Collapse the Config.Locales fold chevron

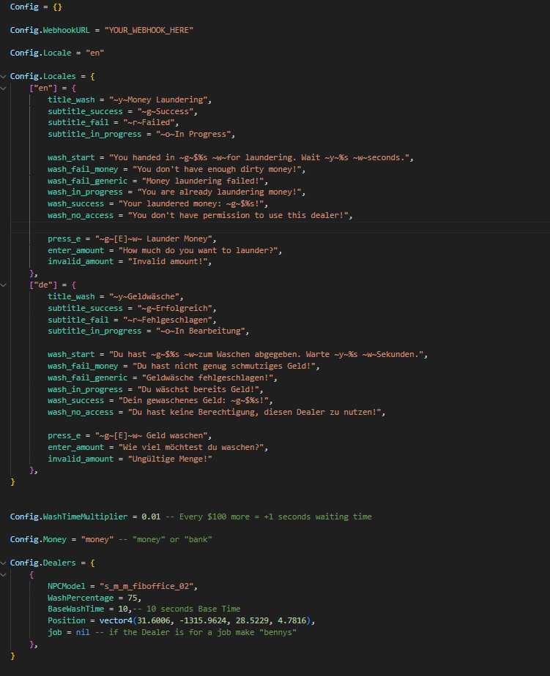coord(4,76)
